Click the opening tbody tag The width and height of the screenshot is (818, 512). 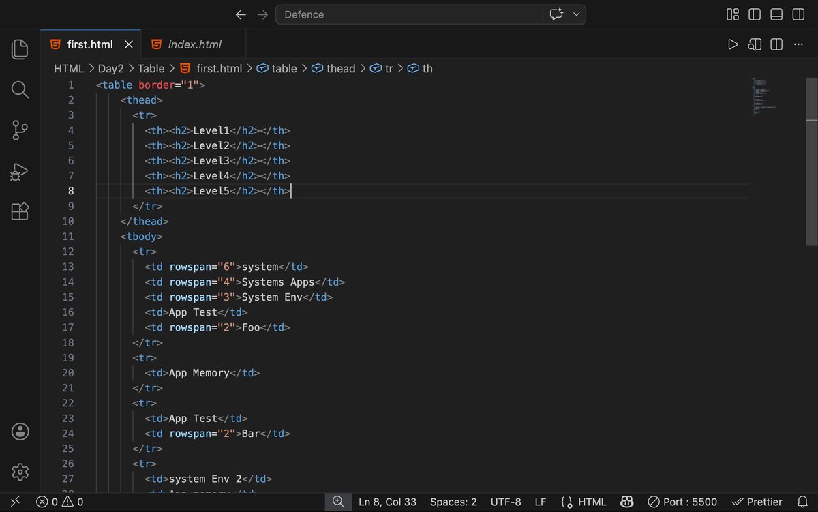tap(142, 237)
